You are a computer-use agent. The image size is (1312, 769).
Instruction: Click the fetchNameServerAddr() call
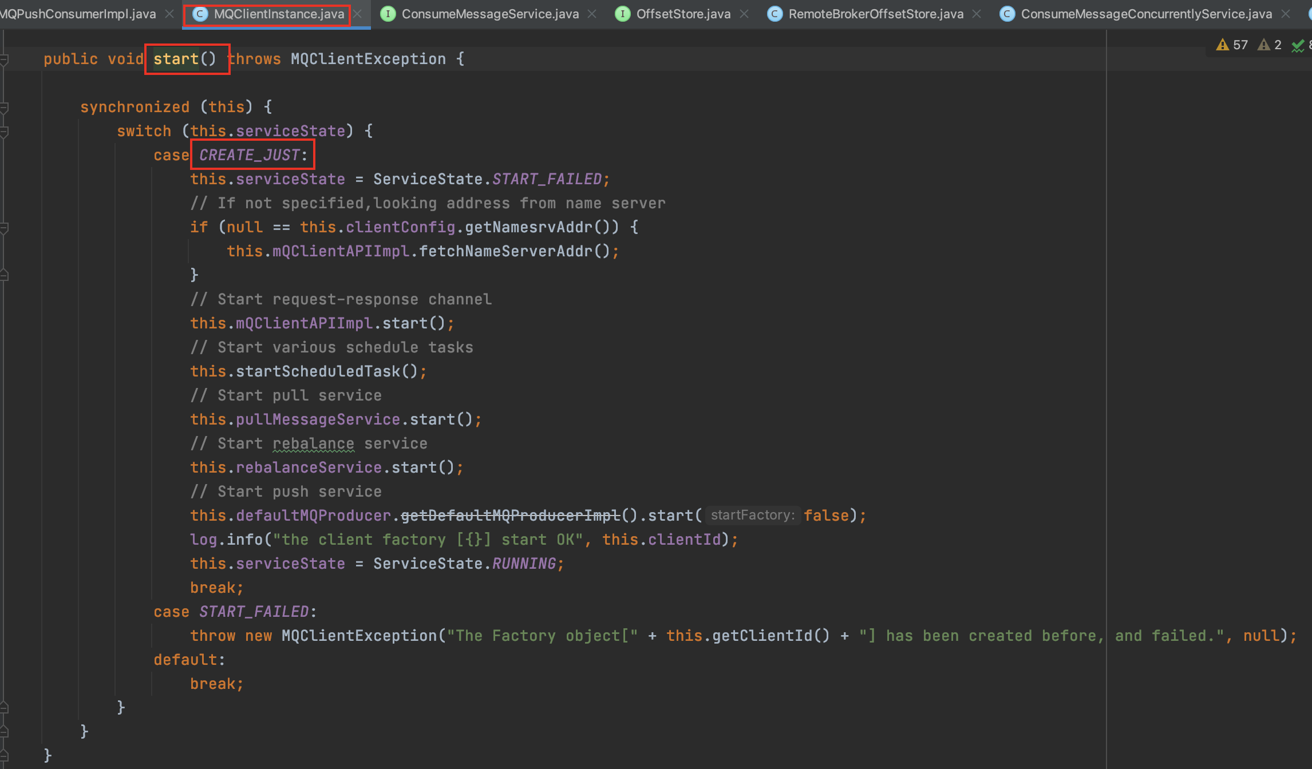pyautogui.click(x=515, y=251)
